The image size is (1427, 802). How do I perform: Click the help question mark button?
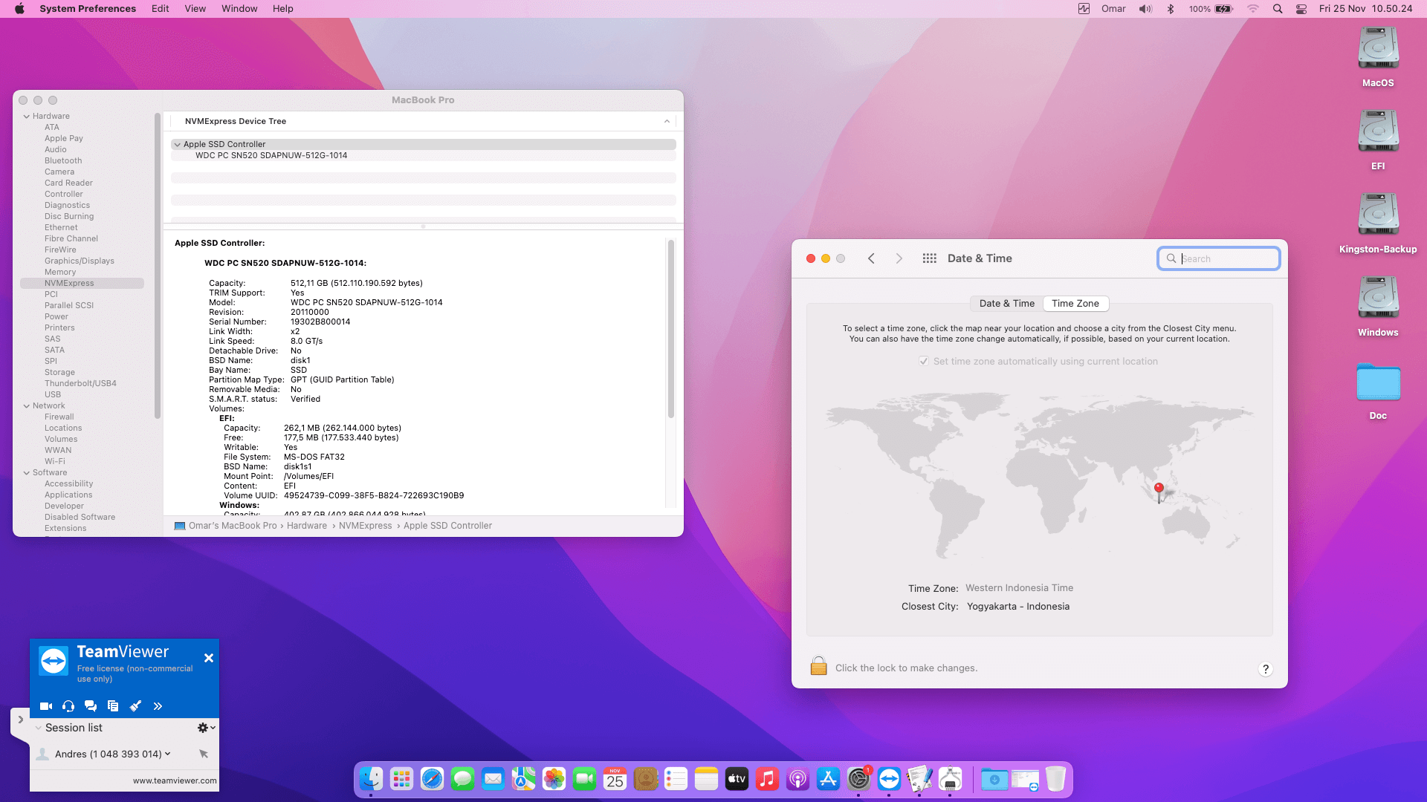(1265, 669)
